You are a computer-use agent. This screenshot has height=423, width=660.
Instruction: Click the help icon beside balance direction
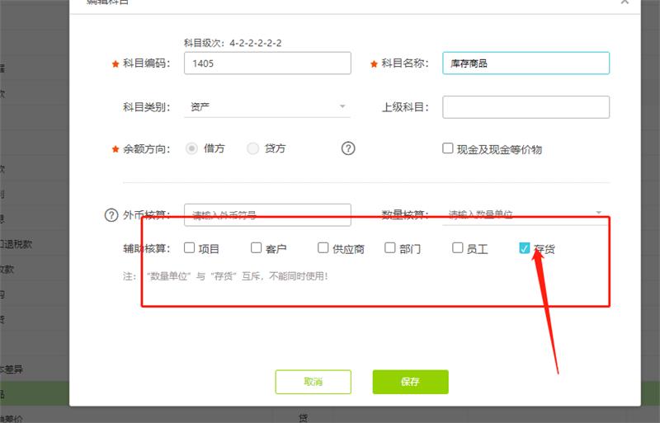348,148
